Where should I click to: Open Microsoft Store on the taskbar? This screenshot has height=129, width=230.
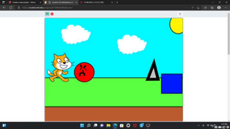pyautogui.click(x=121, y=125)
